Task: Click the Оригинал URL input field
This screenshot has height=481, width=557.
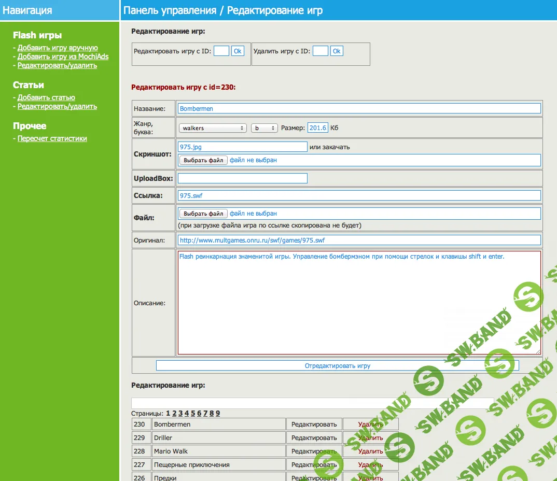Action: (359, 240)
